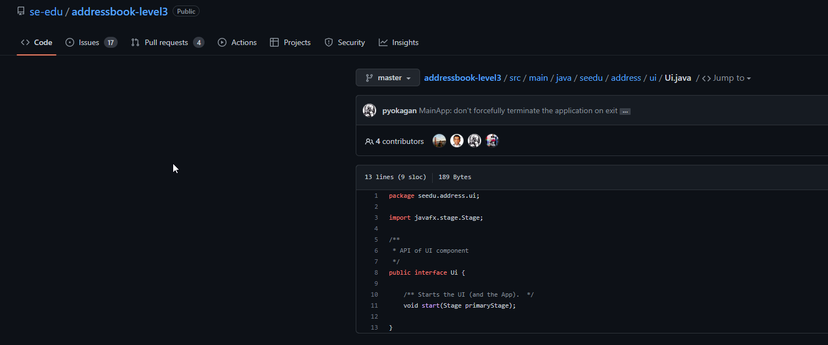Click pyokagan's commit author avatar
Image resolution: width=828 pixels, height=345 pixels.
(x=369, y=110)
